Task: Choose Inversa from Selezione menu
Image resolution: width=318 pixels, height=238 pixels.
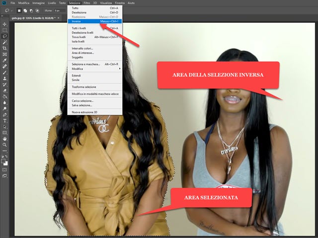Action: pos(95,21)
